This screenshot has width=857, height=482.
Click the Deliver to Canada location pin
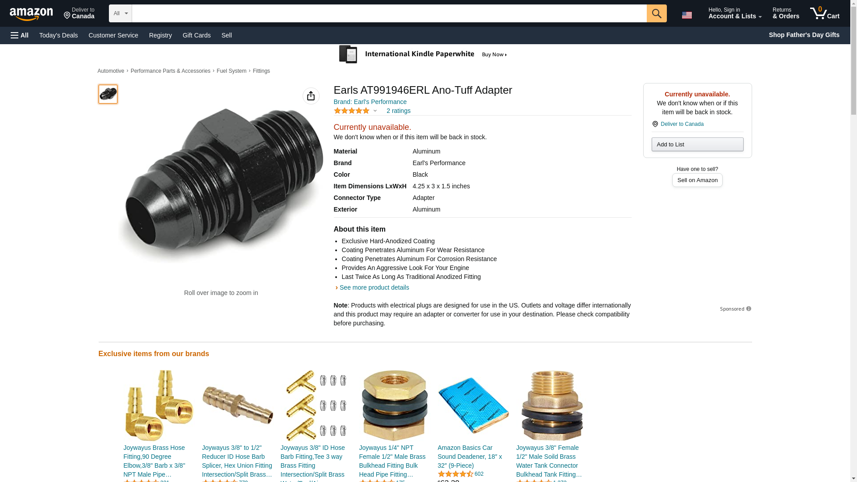(x=655, y=124)
